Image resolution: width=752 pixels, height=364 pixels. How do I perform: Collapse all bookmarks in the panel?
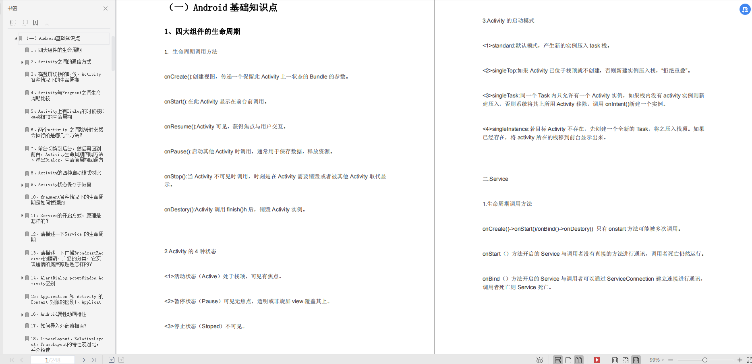tap(25, 23)
